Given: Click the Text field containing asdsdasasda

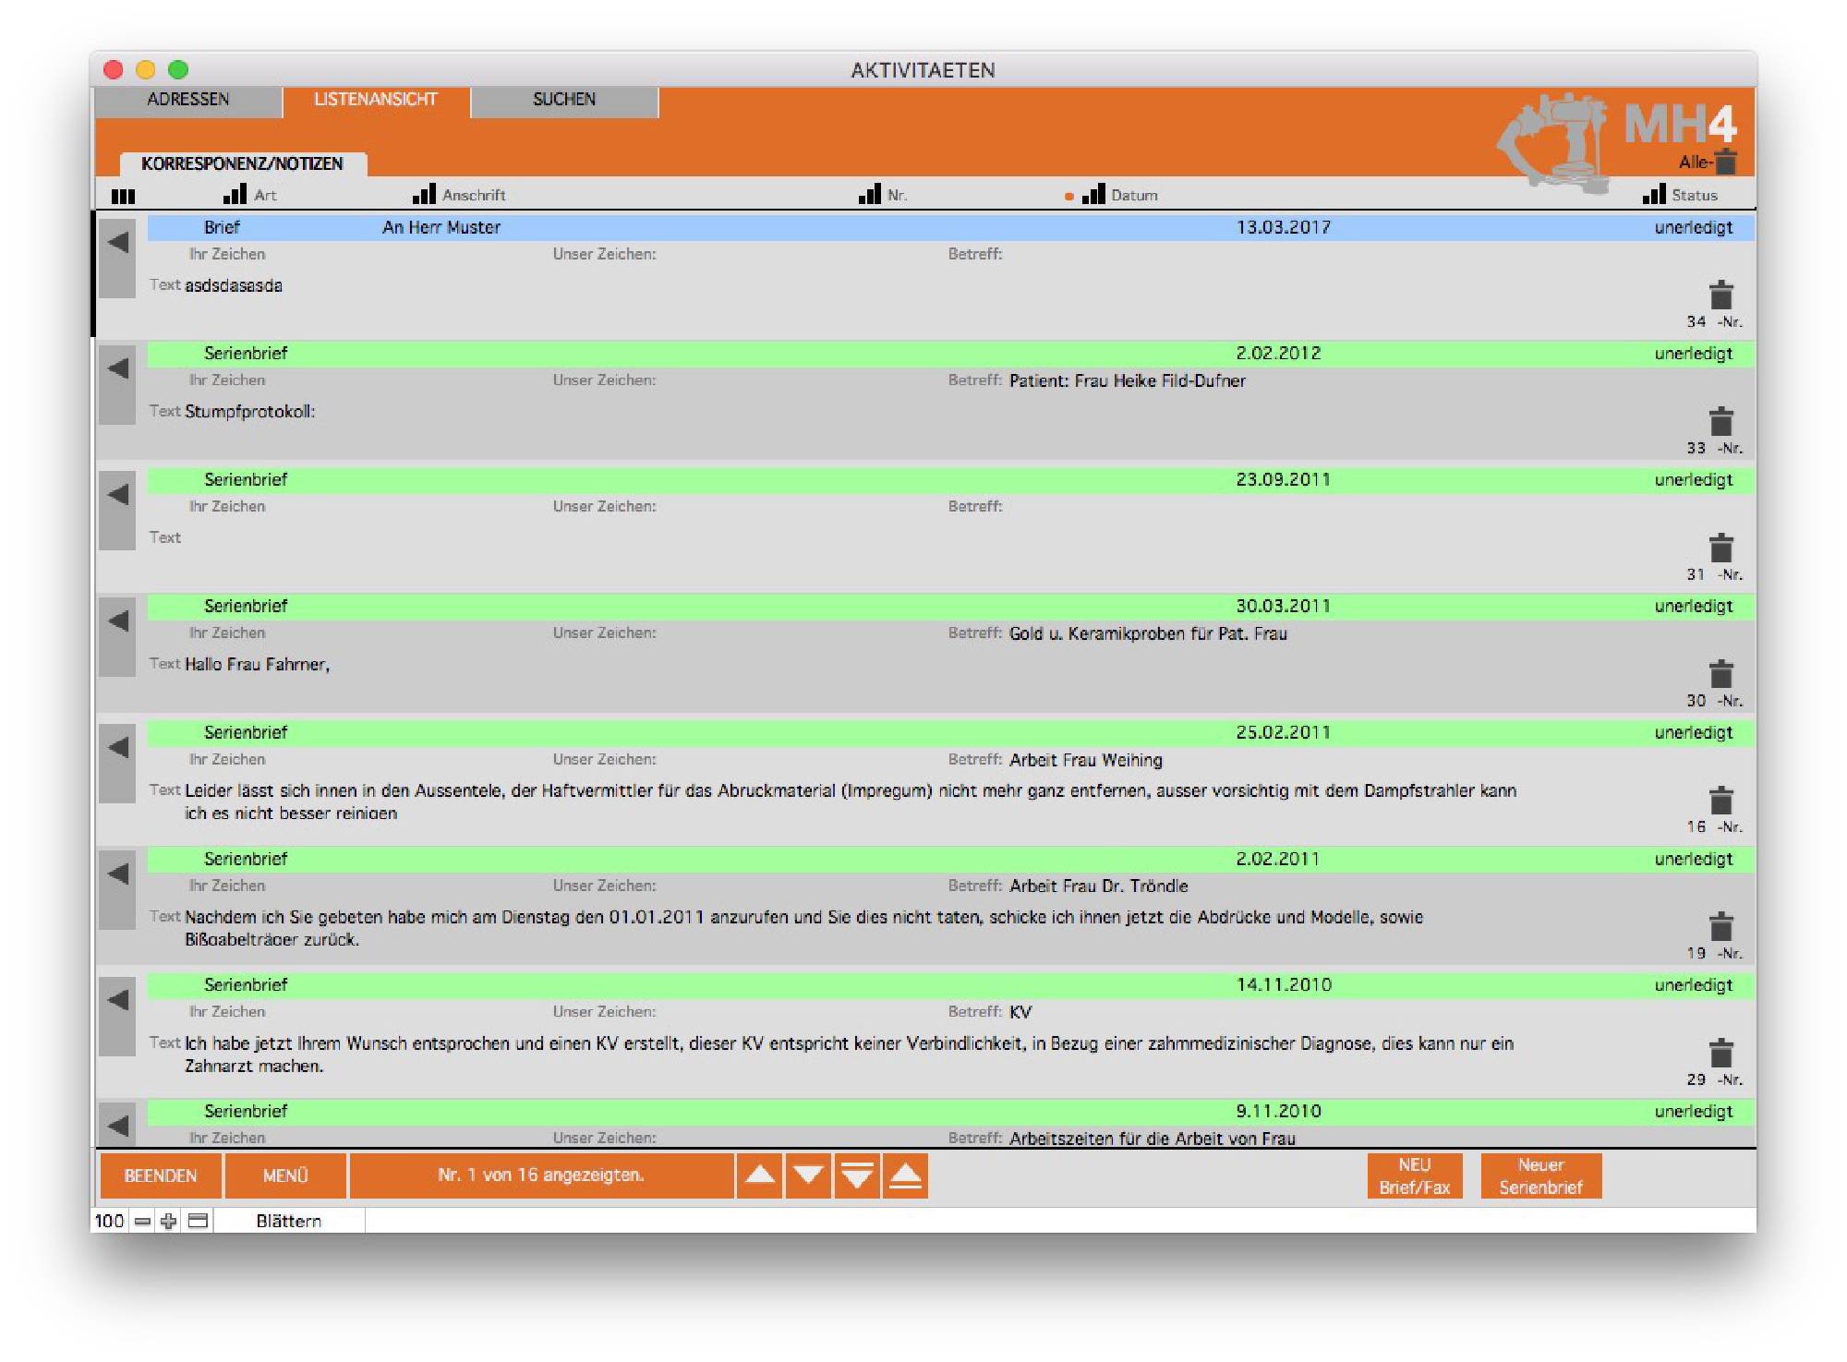Looking at the screenshot, I should tap(234, 285).
